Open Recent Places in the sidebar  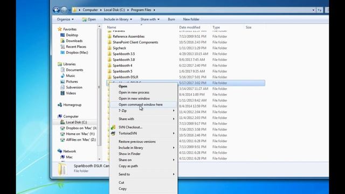(76, 47)
